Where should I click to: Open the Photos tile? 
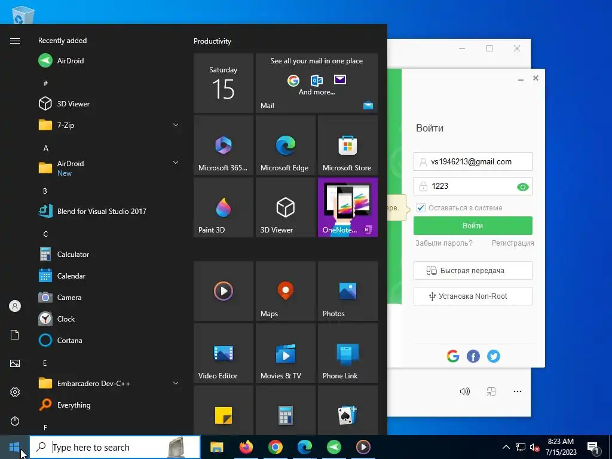[348, 291]
